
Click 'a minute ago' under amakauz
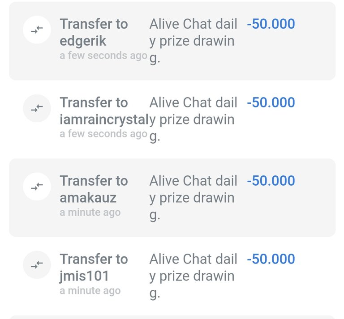[90, 213]
